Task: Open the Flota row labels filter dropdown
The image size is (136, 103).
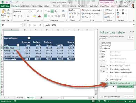Action: pyautogui.click(x=18, y=45)
